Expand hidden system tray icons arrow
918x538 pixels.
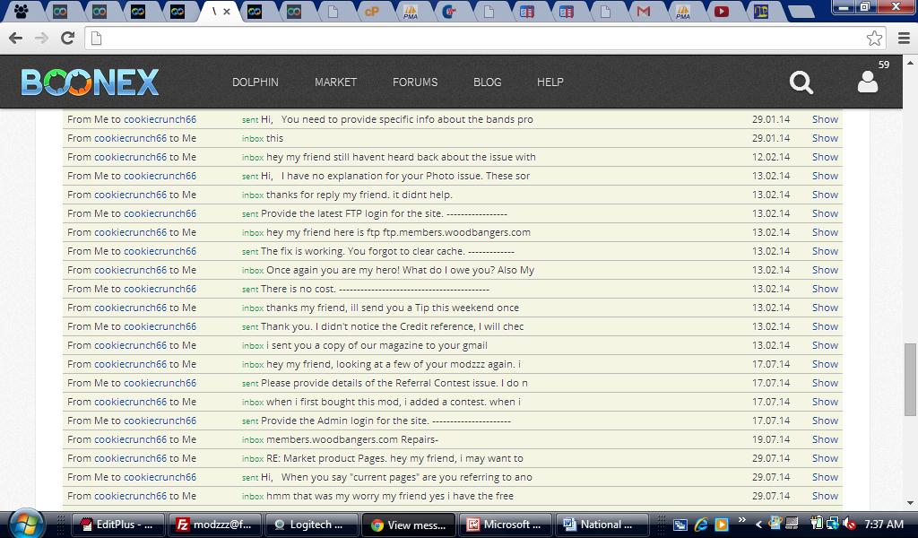point(758,525)
